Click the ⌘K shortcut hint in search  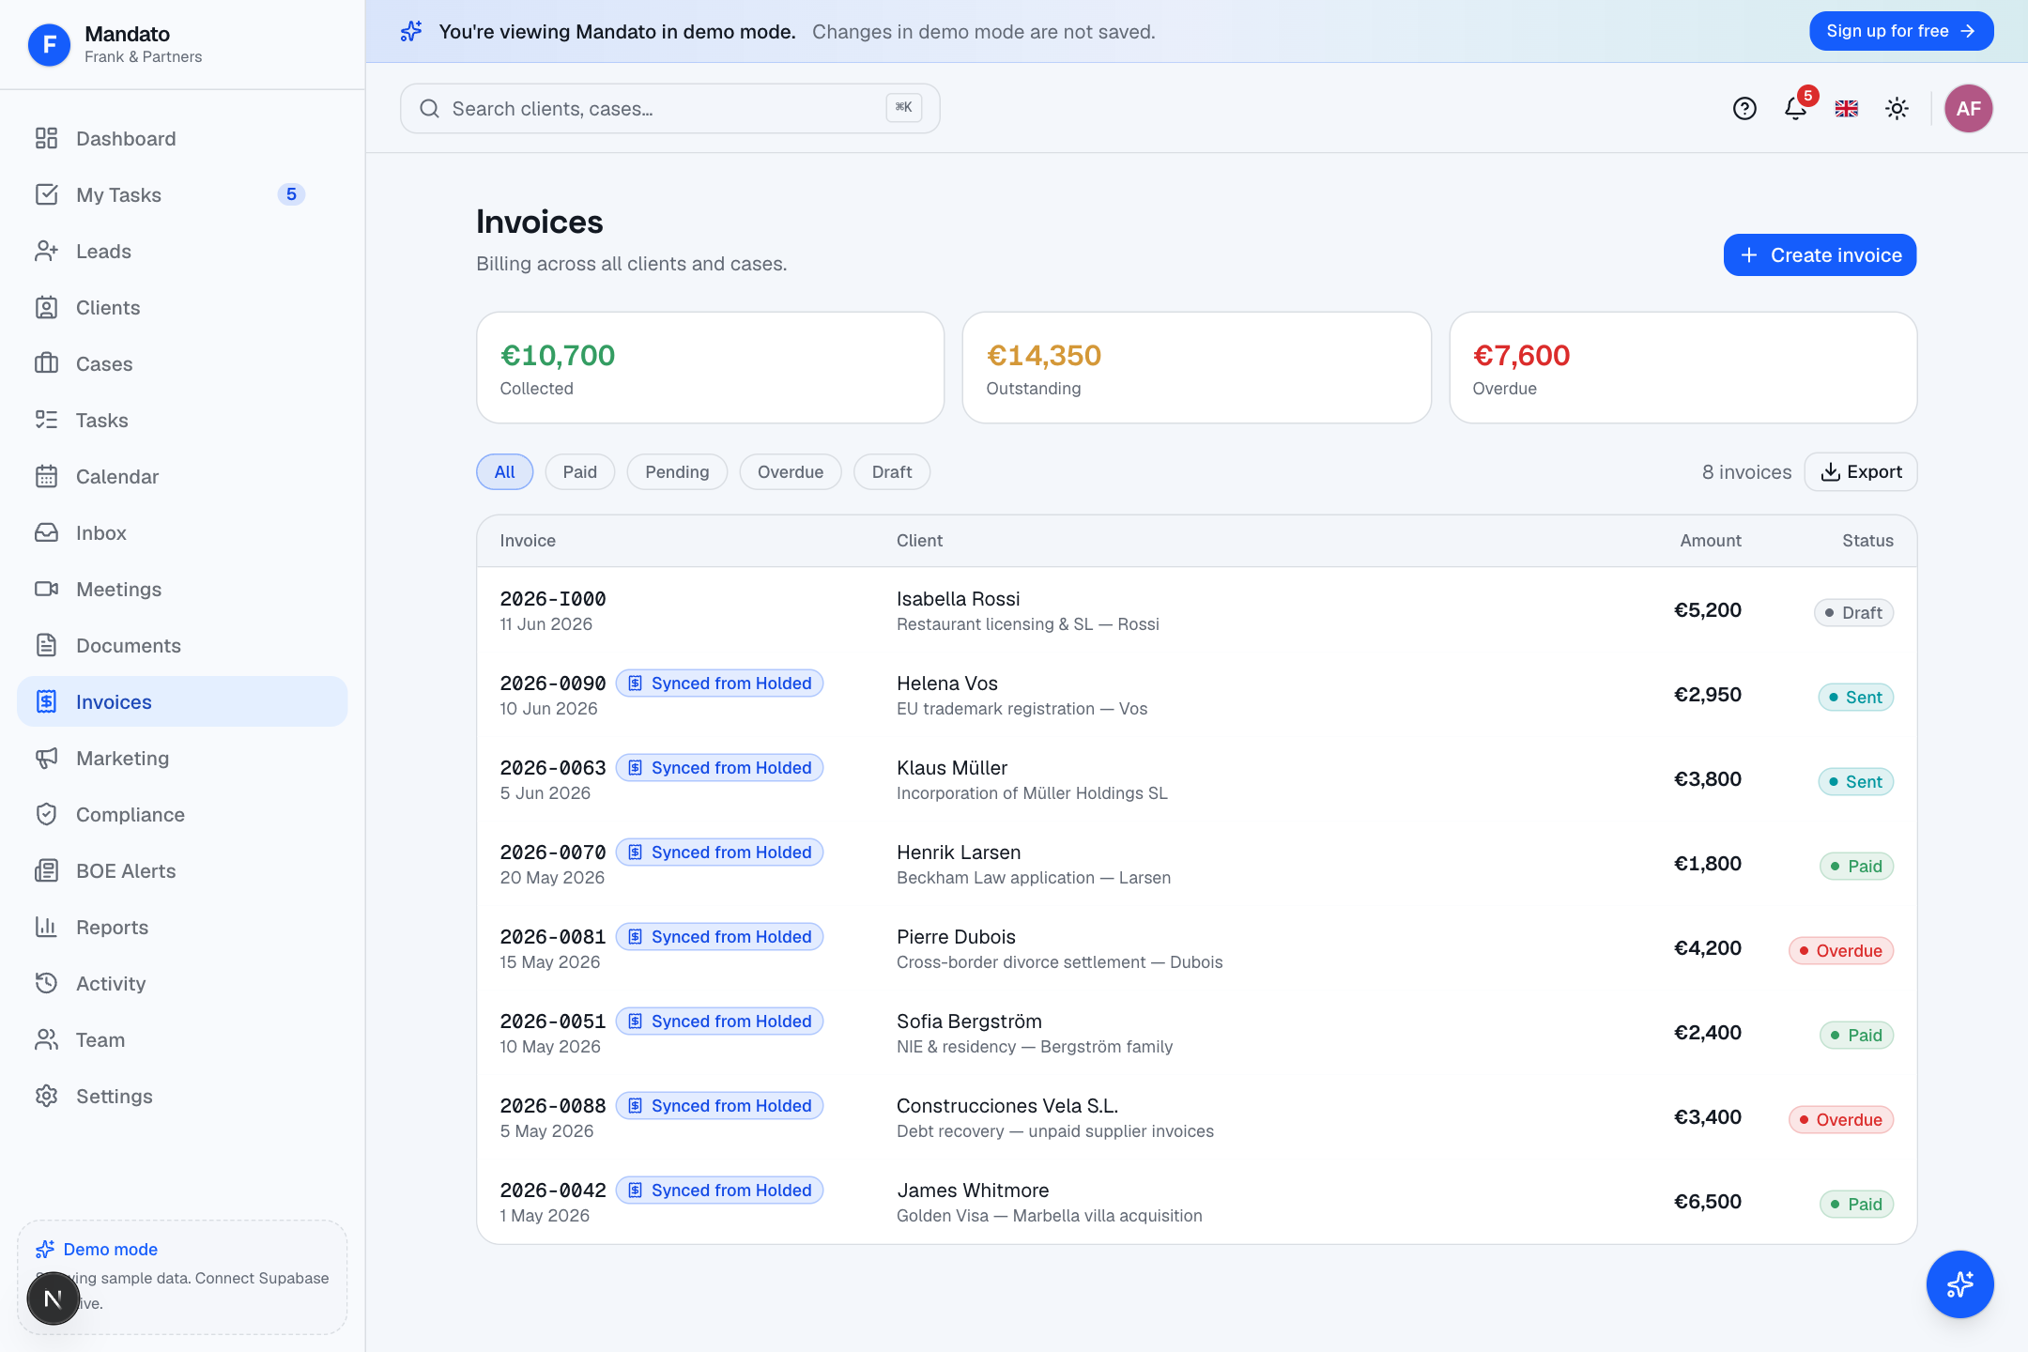point(903,108)
